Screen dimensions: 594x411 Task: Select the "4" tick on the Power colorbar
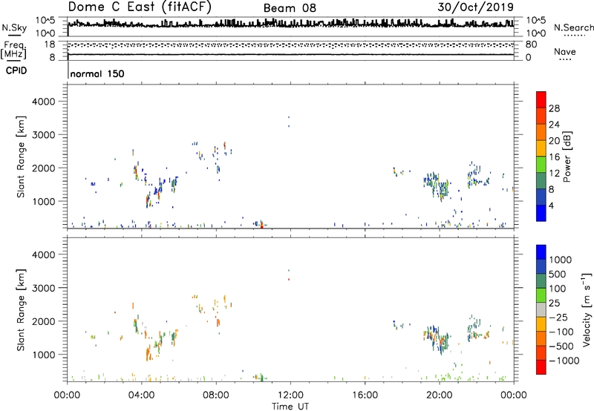552,205
